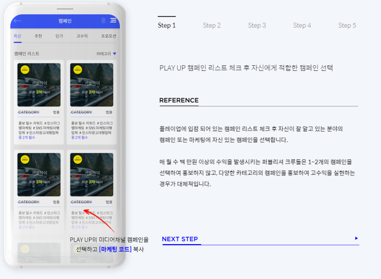This screenshot has height=279, width=381.
Task: Click CATEGORY label on the top-right card
Action: click(81, 112)
